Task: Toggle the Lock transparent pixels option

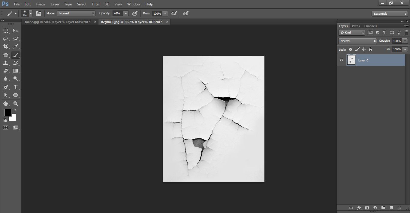Action: (x=350, y=49)
